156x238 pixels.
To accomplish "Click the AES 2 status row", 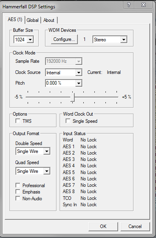I will tap(80, 153).
